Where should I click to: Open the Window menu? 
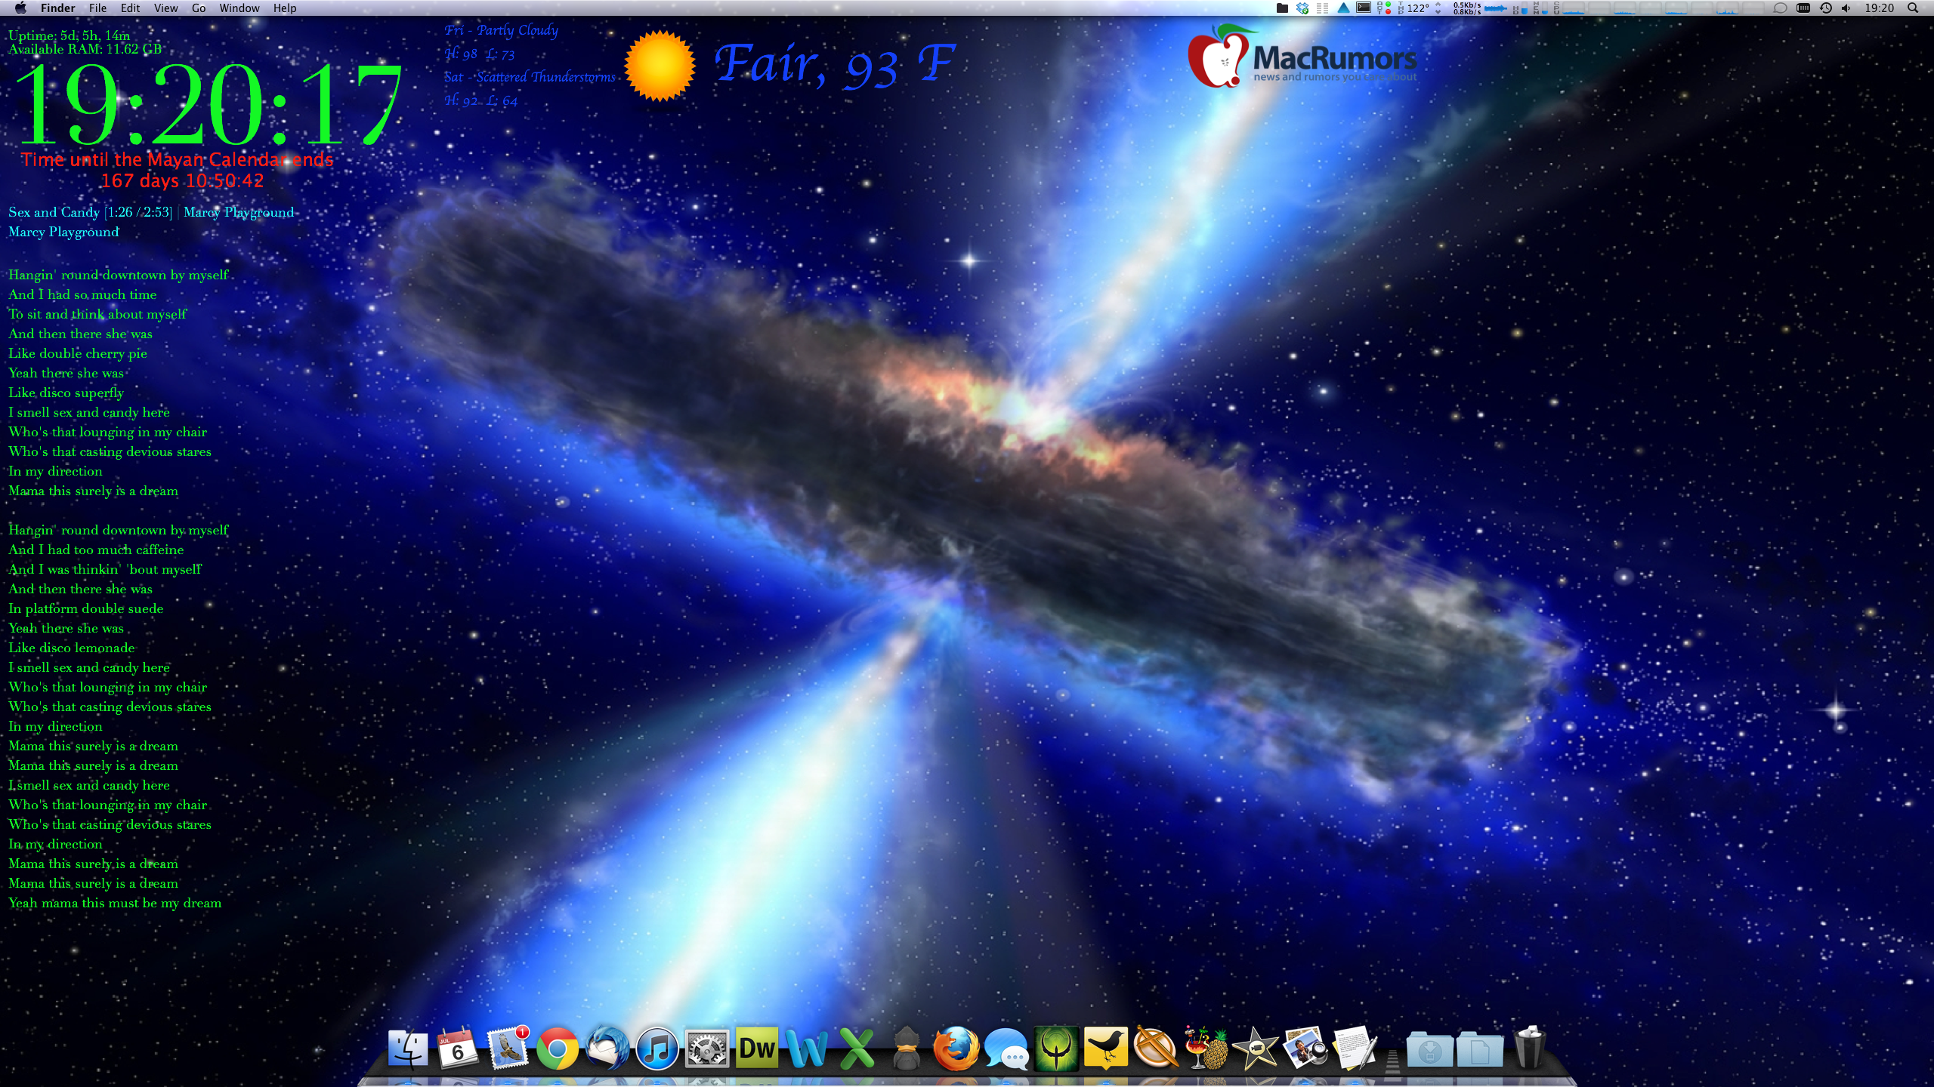pos(239,8)
